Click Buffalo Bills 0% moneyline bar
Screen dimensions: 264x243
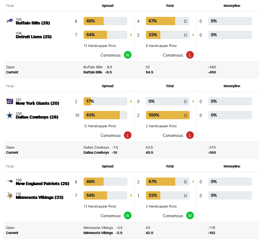pyautogui.click(x=230, y=21)
